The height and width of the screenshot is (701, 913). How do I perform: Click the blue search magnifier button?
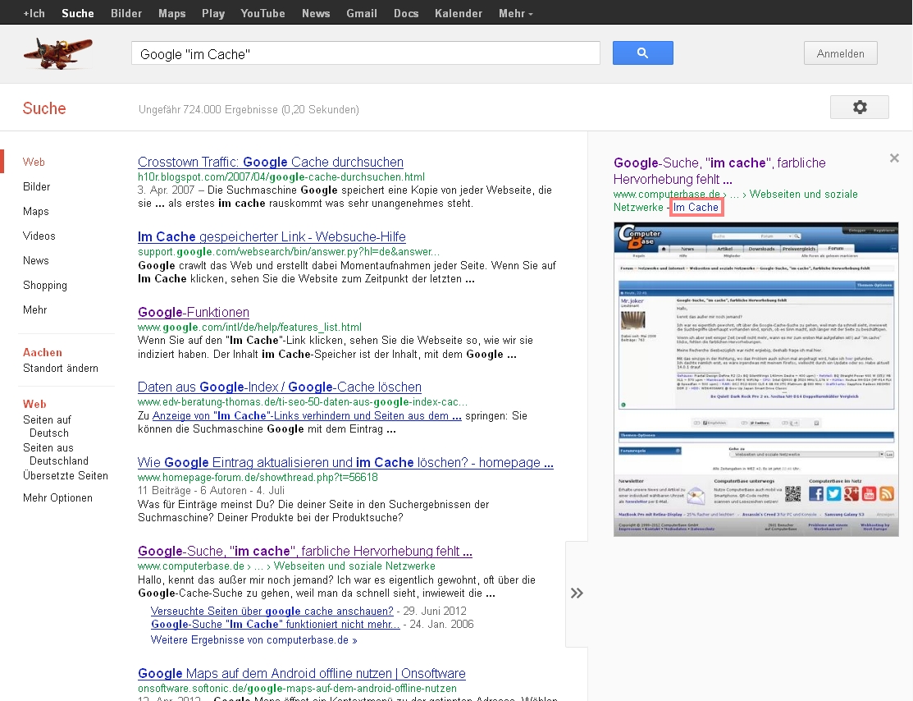(x=643, y=53)
